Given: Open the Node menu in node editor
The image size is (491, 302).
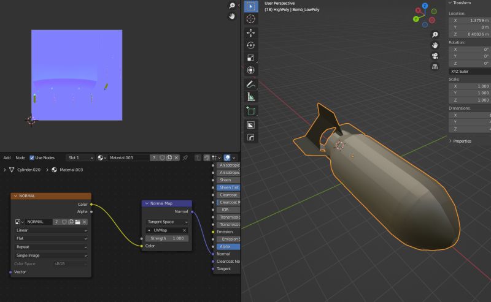Looking at the screenshot, I should pyautogui.click(x=20, y=157).
